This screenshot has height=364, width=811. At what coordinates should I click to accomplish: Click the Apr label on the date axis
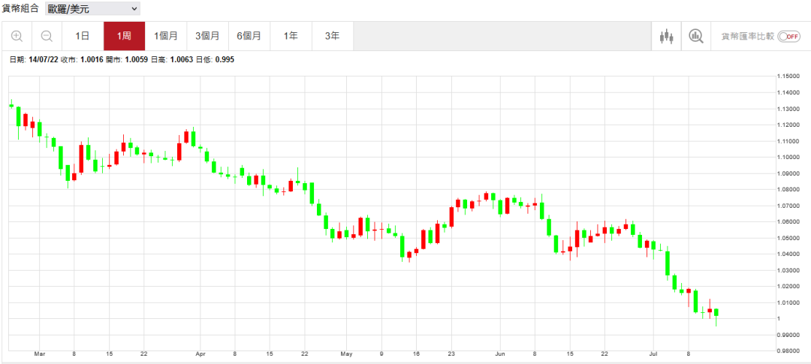(200, 353)
